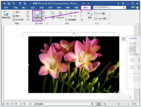Switch to the Layout (布局) tab

[x=42, y=8]
